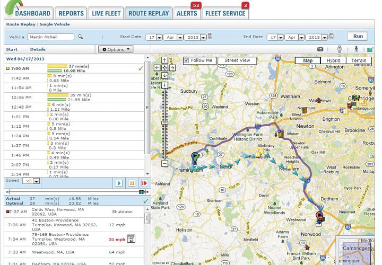
Task: Click the camera snapshot icon above map
Action: [320, 49]
